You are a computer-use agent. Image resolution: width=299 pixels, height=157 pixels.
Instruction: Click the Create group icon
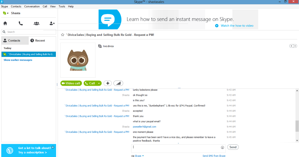pos(37,23)
